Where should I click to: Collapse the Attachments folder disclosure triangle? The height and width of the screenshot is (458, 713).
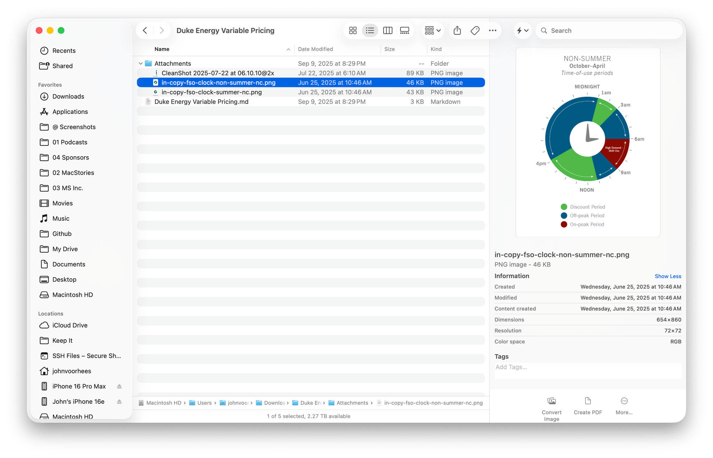point(141,63)
